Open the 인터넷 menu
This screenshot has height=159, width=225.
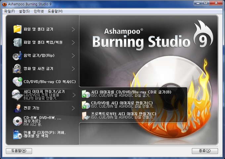tap(39, 11)
